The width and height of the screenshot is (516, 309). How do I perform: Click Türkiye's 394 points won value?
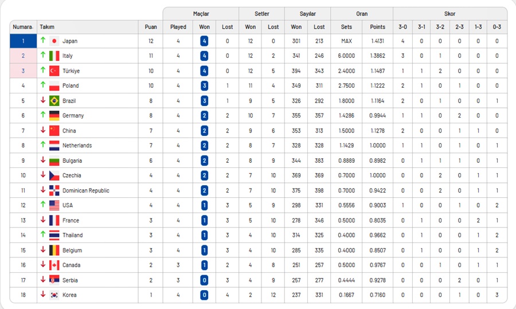pos(296,71)
